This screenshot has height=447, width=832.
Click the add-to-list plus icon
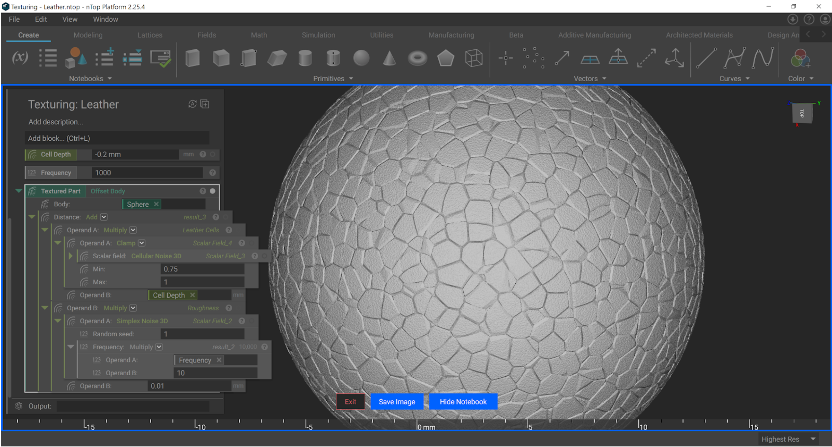coord(104,57)
